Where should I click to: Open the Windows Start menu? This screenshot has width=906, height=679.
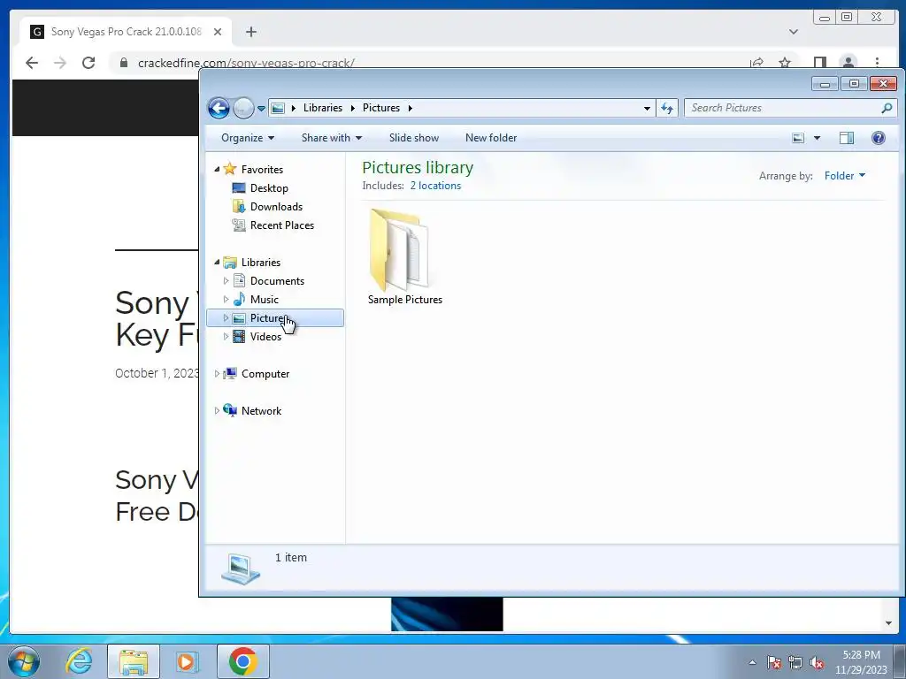tap(24, 661)
